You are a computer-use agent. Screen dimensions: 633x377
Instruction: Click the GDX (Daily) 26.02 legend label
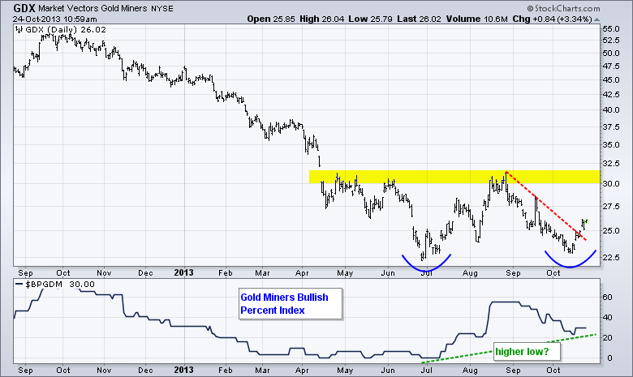click(66, 29)
